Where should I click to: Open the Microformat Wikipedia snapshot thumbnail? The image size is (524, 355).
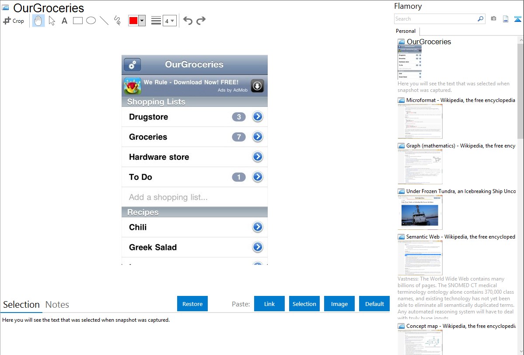tap(420, 121)
